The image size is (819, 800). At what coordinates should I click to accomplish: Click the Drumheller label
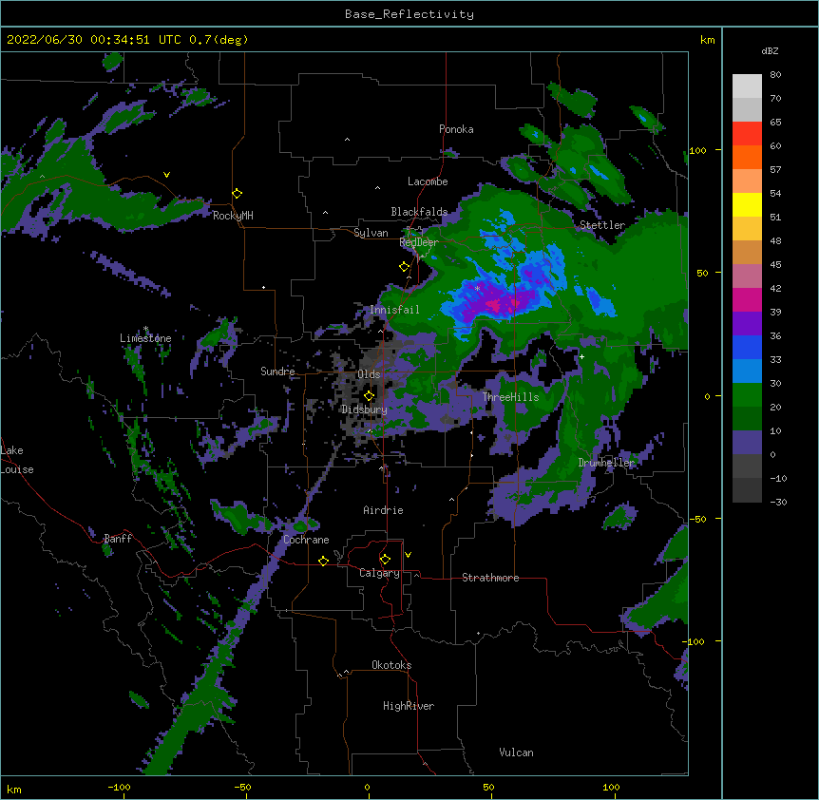tap(606, 463)
